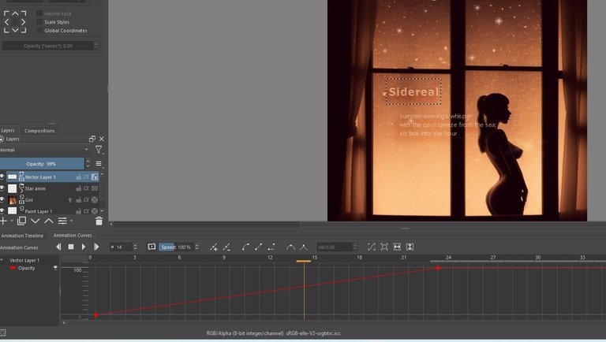Add a keyframe to the curve
This screenshot has height=342, width=606.
[213, 247]
